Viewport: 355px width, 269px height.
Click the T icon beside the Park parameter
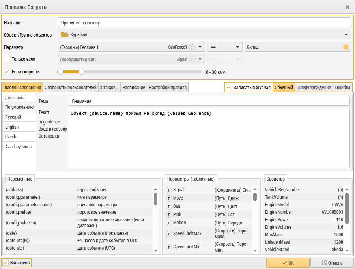coord(169,215)
